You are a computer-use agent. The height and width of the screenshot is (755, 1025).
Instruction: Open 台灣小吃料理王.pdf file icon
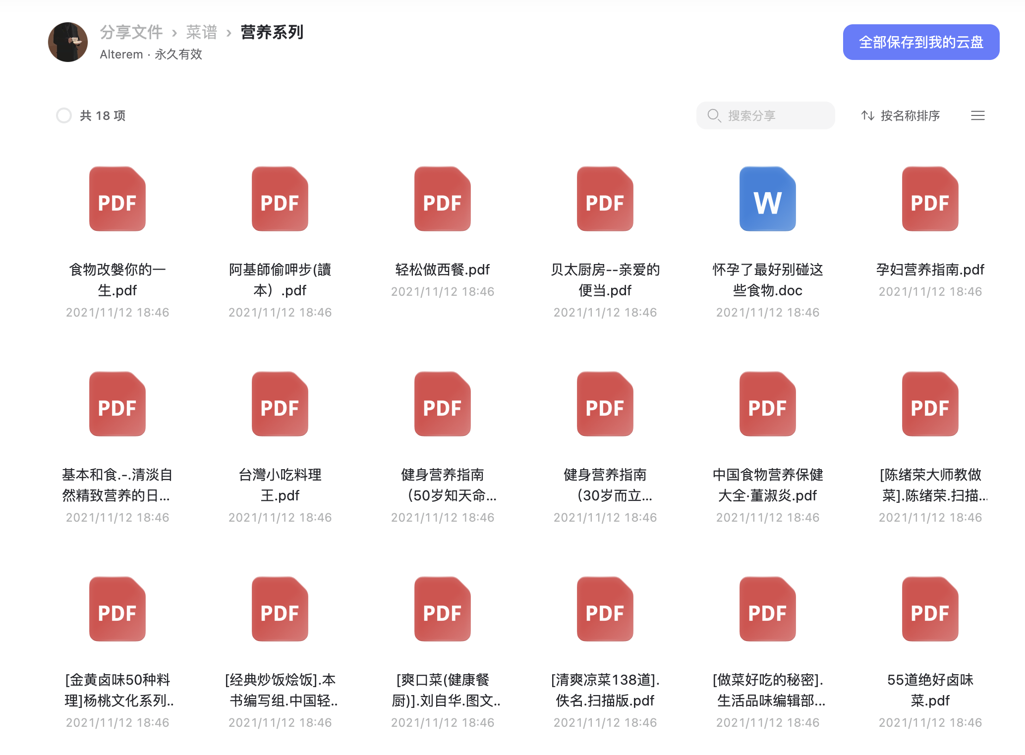280,404
